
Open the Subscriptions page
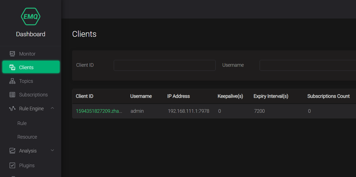tap(33, 94)
